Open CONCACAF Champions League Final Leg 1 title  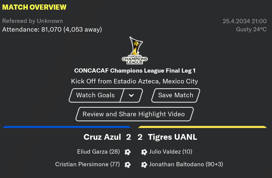(x=135, y=70)
